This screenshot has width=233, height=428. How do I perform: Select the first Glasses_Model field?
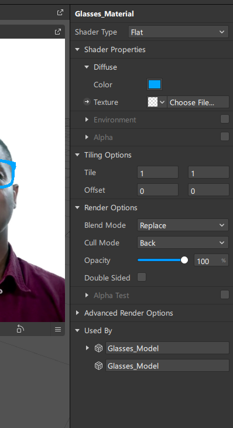tap(167, 348)
